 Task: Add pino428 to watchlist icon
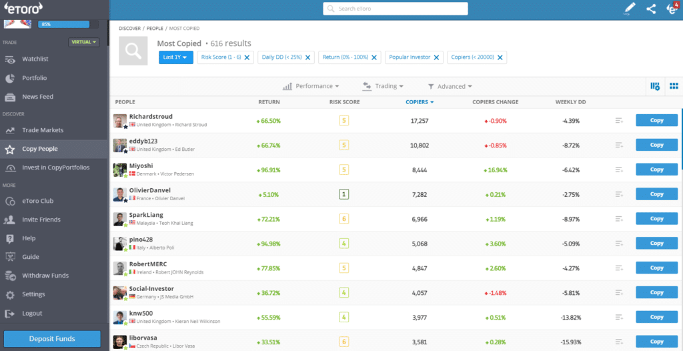click(619, 244)
